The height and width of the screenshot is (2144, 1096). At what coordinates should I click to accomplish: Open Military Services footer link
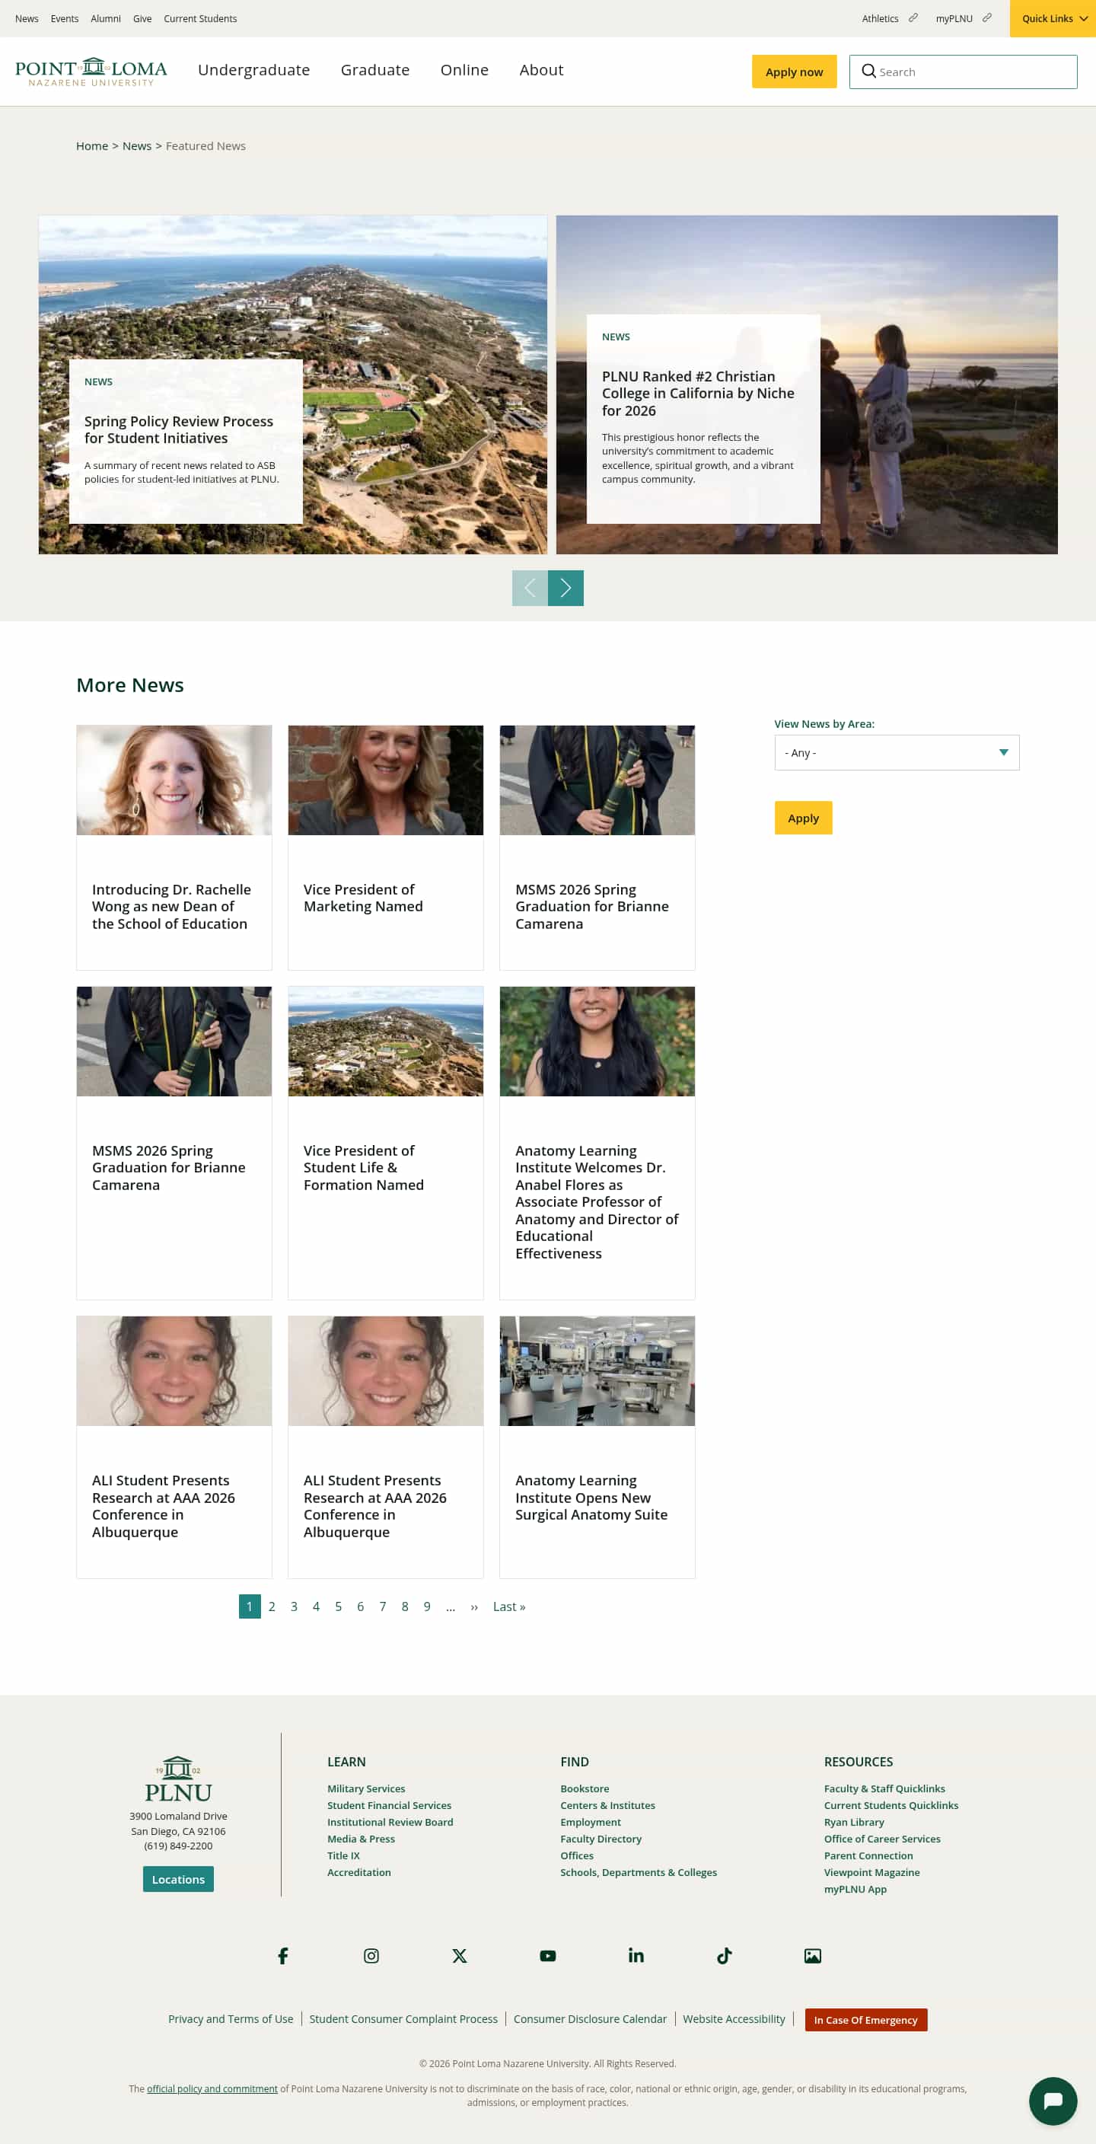[366, 1788]
